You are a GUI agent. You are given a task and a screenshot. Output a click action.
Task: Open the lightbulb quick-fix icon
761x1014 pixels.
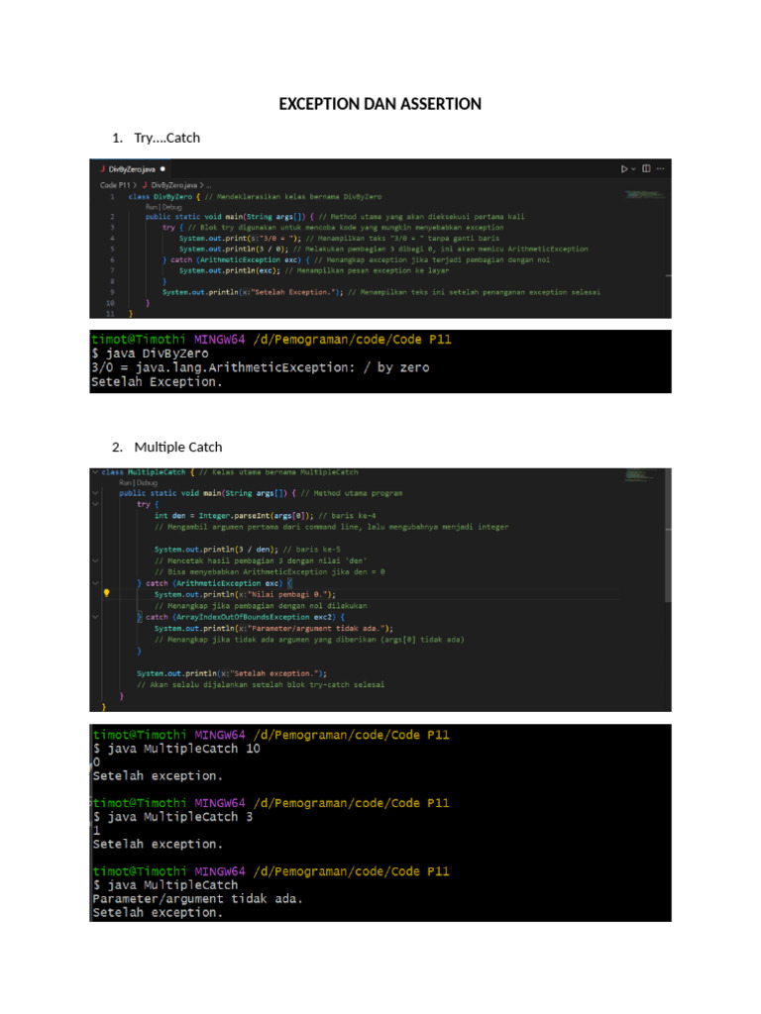click(106, 593)
